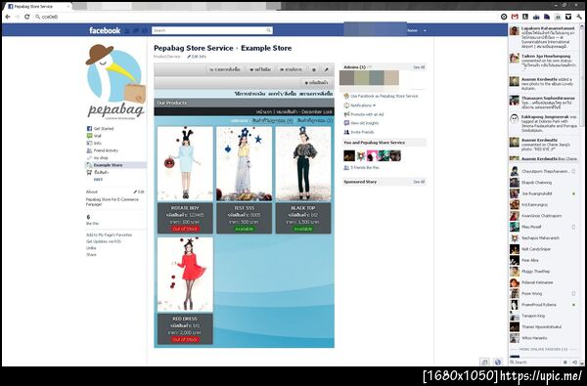Click the heart-icon button in store toolbar

(260, 69)
